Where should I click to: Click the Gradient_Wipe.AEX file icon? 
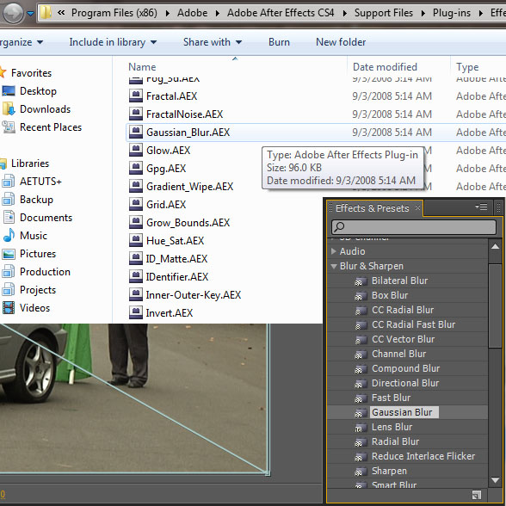click(x=136, y=186)
